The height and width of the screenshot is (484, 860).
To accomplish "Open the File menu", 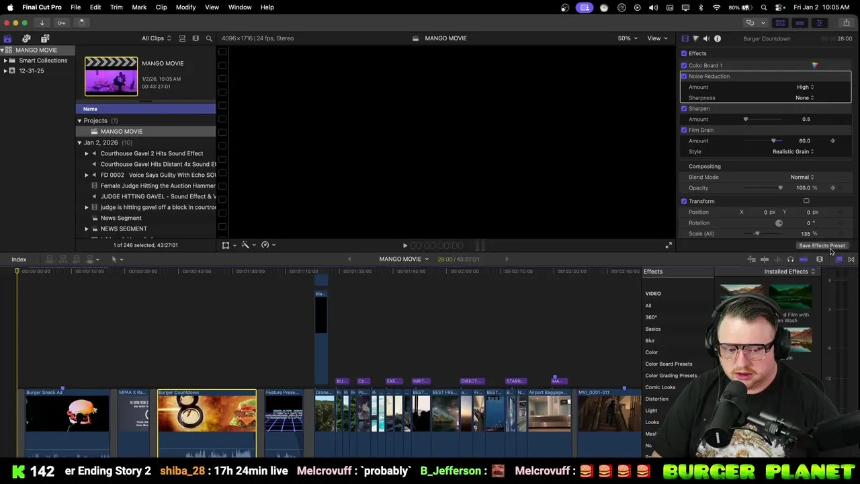I will pyautogui.click(x=75, y=7).
